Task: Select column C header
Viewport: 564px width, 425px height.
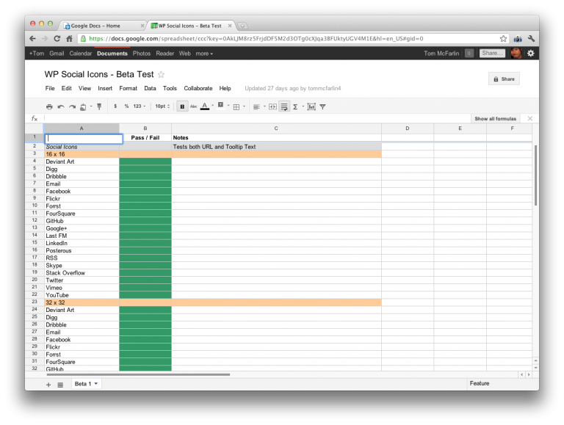Action: 276,128
